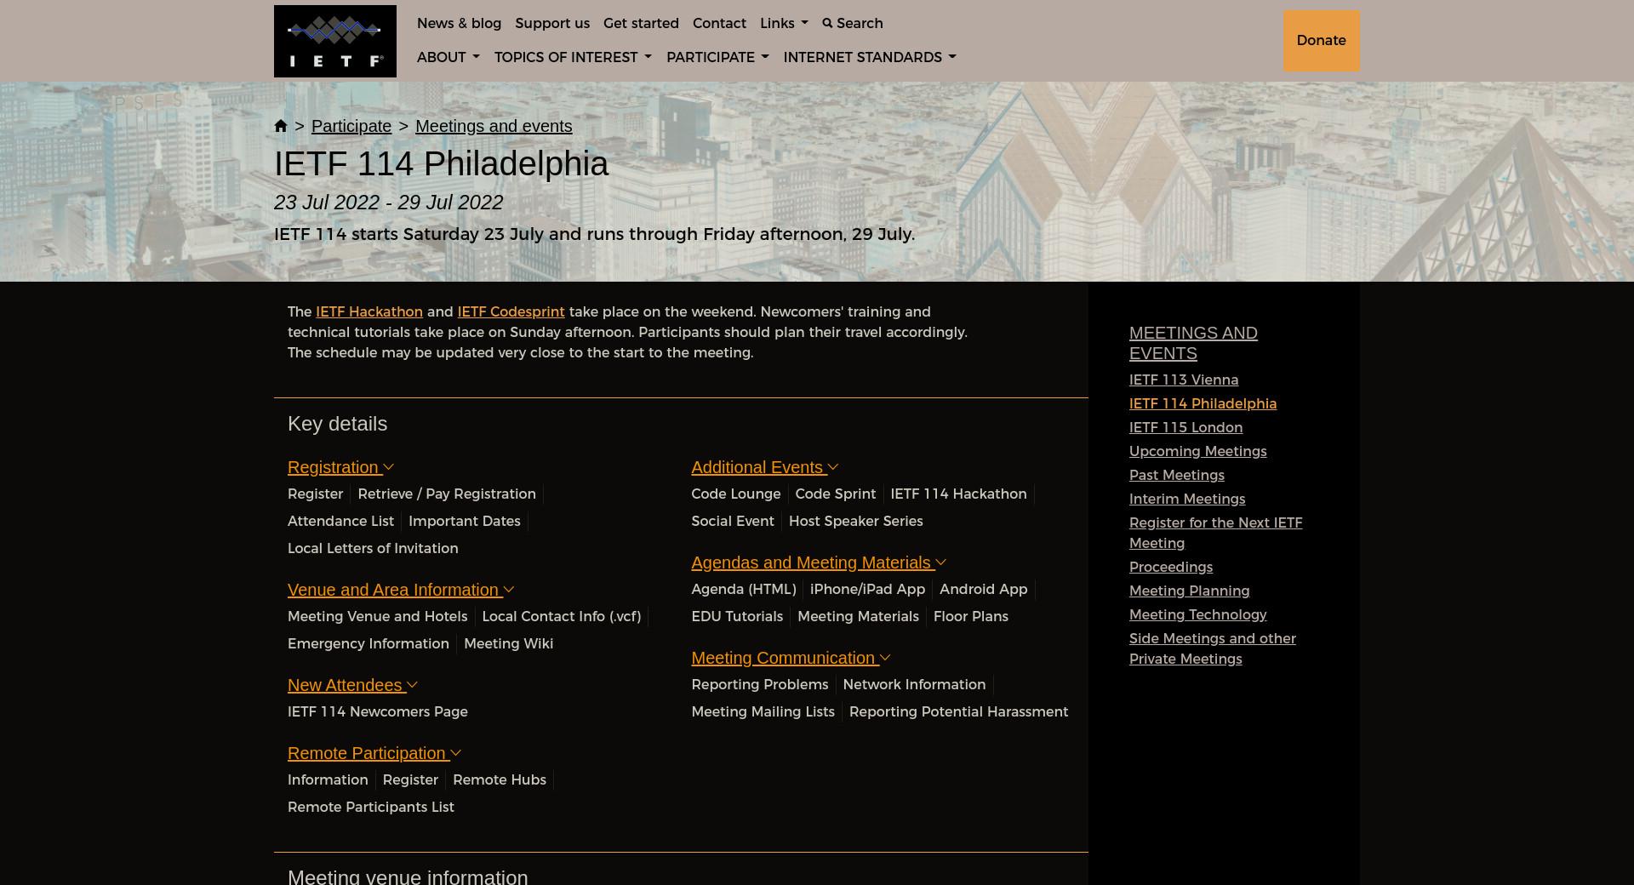
Task: Expand the ABOUT dropdown menu
Action: pyautogui.click(x=448, y=57)
